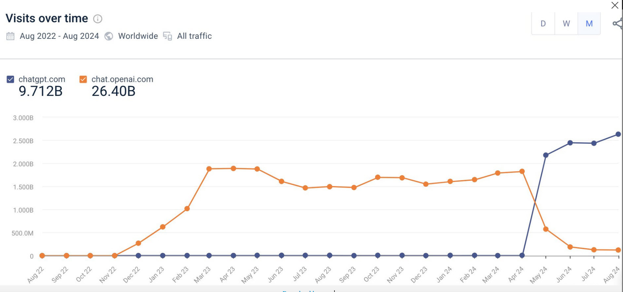The image size is (623, 292).
Task: Open the Worldwide country selector
Action: click(138, 36)
